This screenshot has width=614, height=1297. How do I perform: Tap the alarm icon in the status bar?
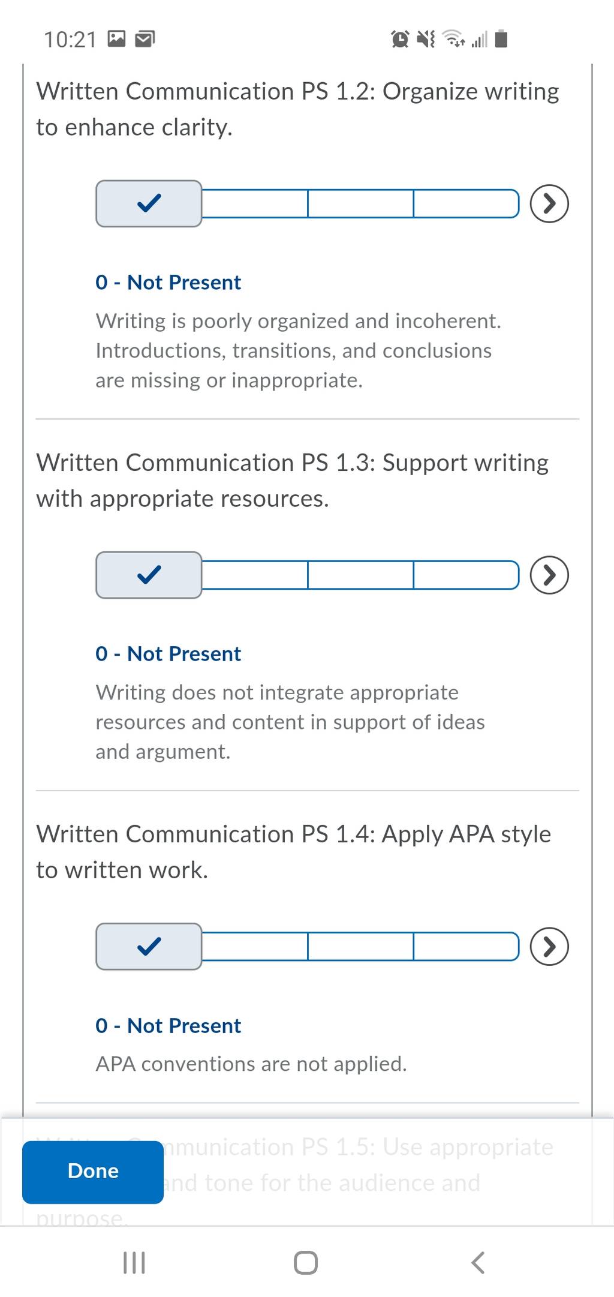point(400,40)
